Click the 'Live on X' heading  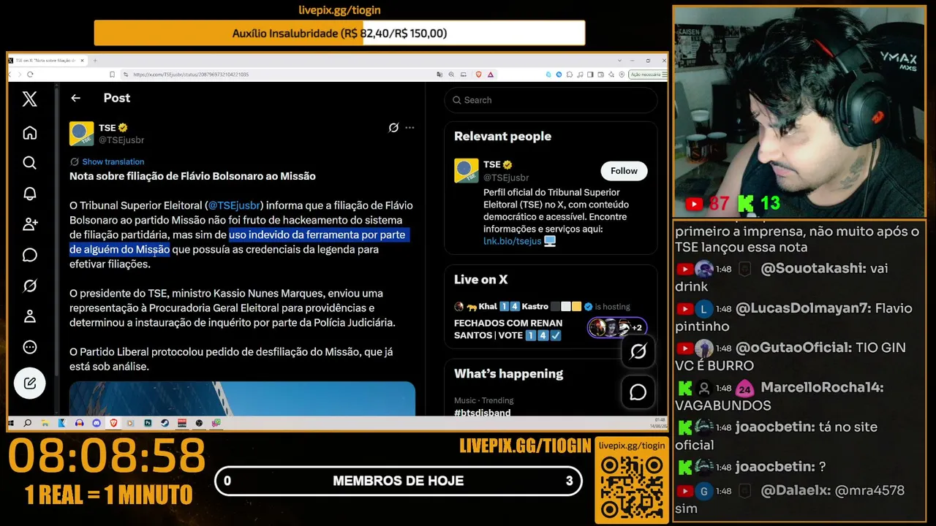click(x=480, y=280)
